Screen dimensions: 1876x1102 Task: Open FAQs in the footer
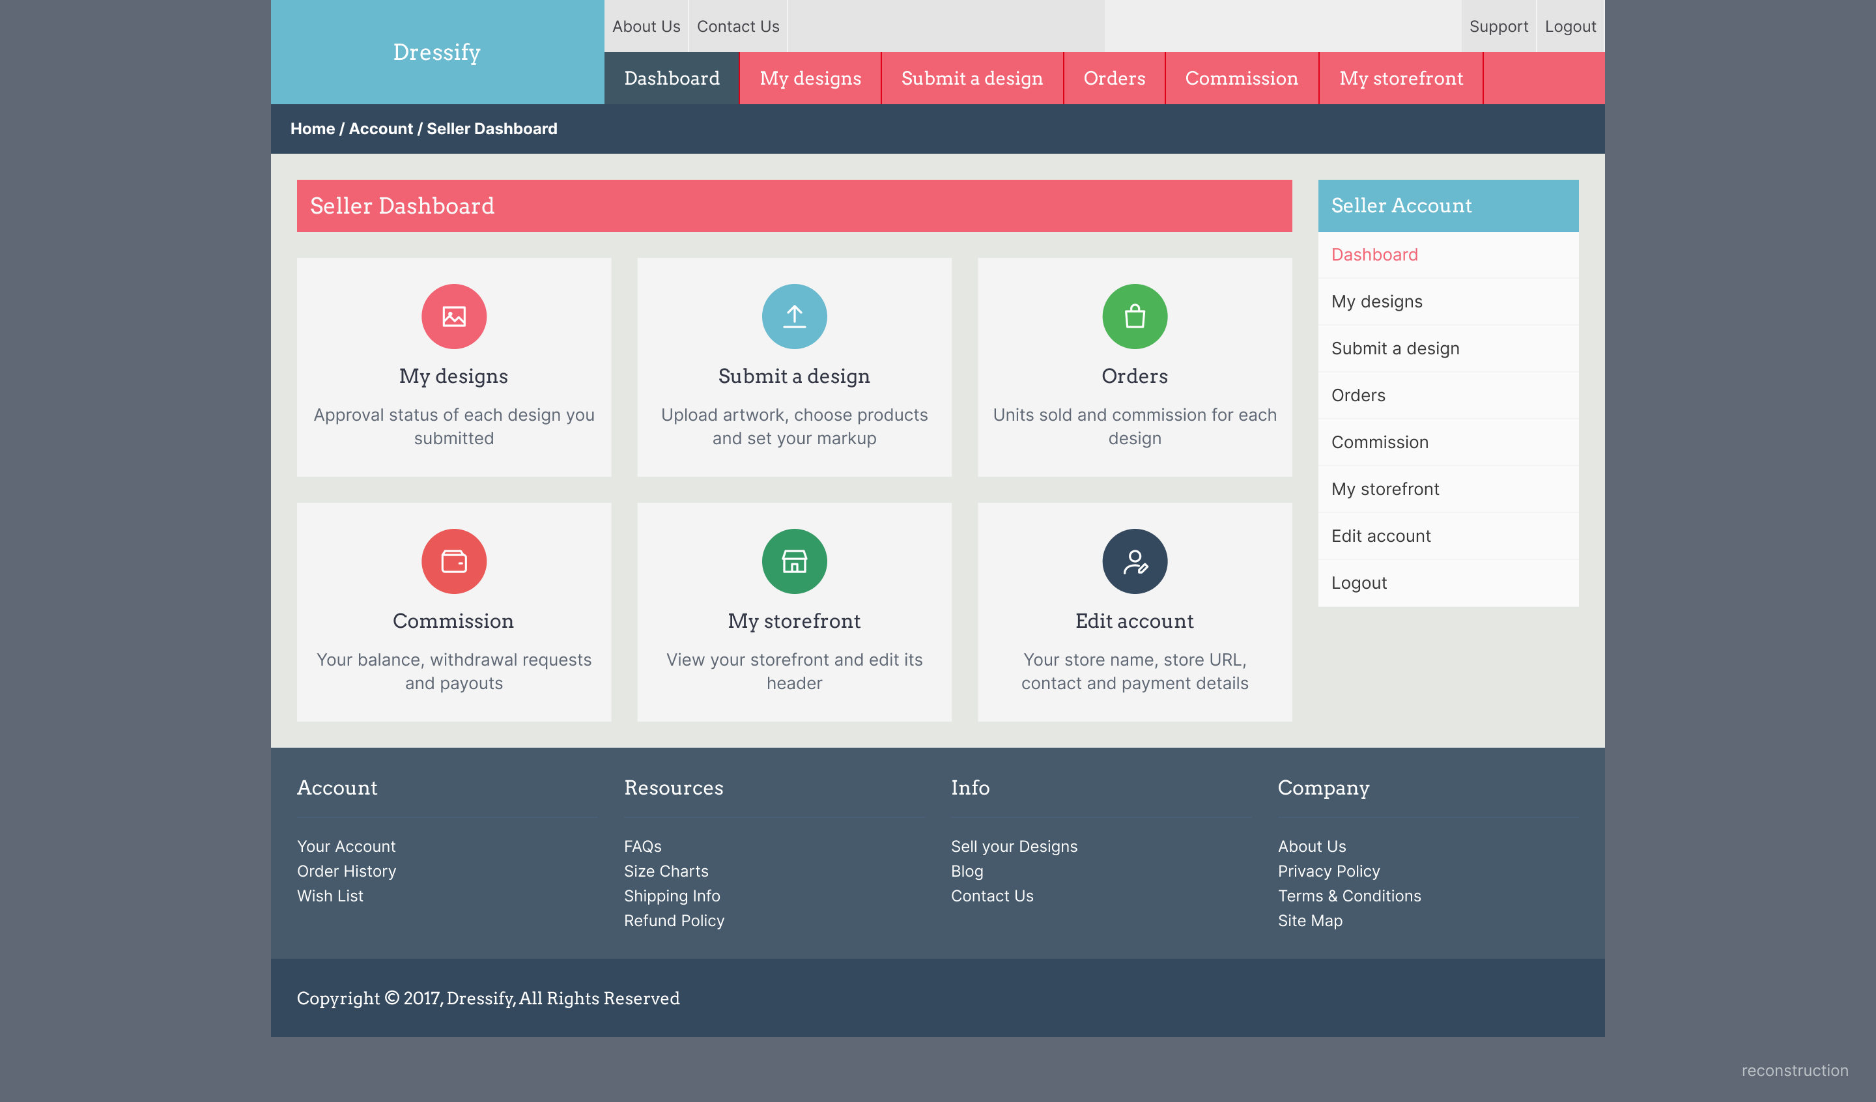(x=642, y=847)
